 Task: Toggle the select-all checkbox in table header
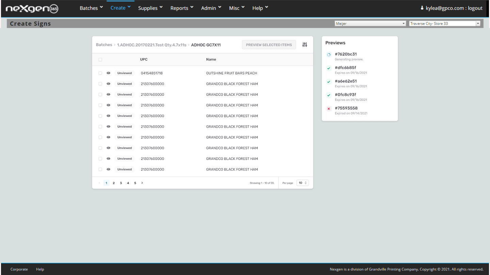pyautogui.click(x=100, y=60)
